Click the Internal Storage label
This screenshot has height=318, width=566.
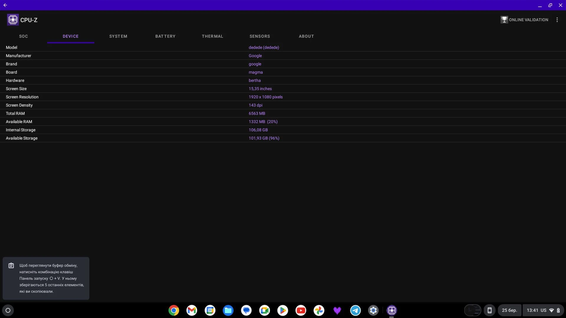tap(21, 130)
